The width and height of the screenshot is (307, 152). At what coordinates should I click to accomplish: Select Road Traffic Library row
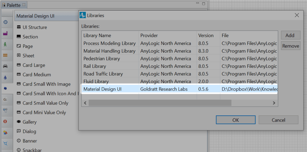pos(180,74)
